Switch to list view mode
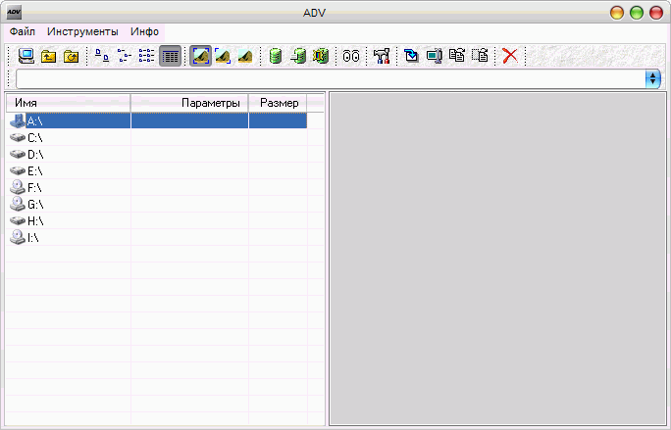 pos(147,56)
